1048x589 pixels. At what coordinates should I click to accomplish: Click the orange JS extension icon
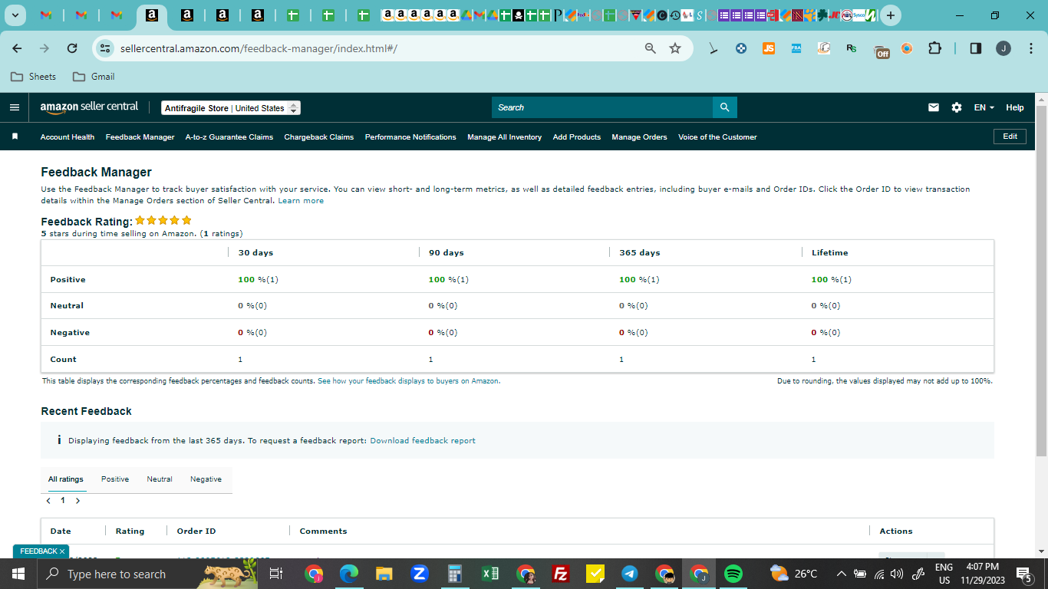click(769, 48)
